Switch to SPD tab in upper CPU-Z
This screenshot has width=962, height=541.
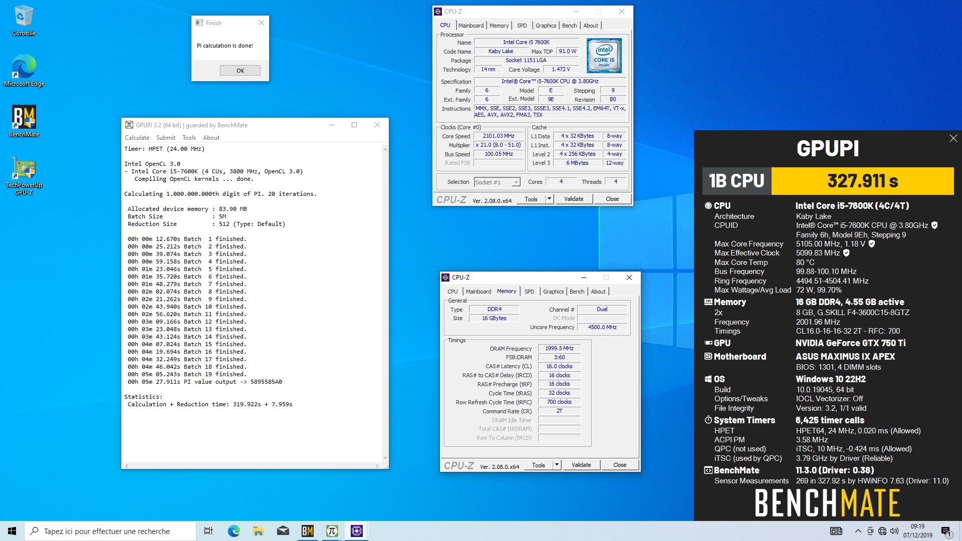point(522,26)
